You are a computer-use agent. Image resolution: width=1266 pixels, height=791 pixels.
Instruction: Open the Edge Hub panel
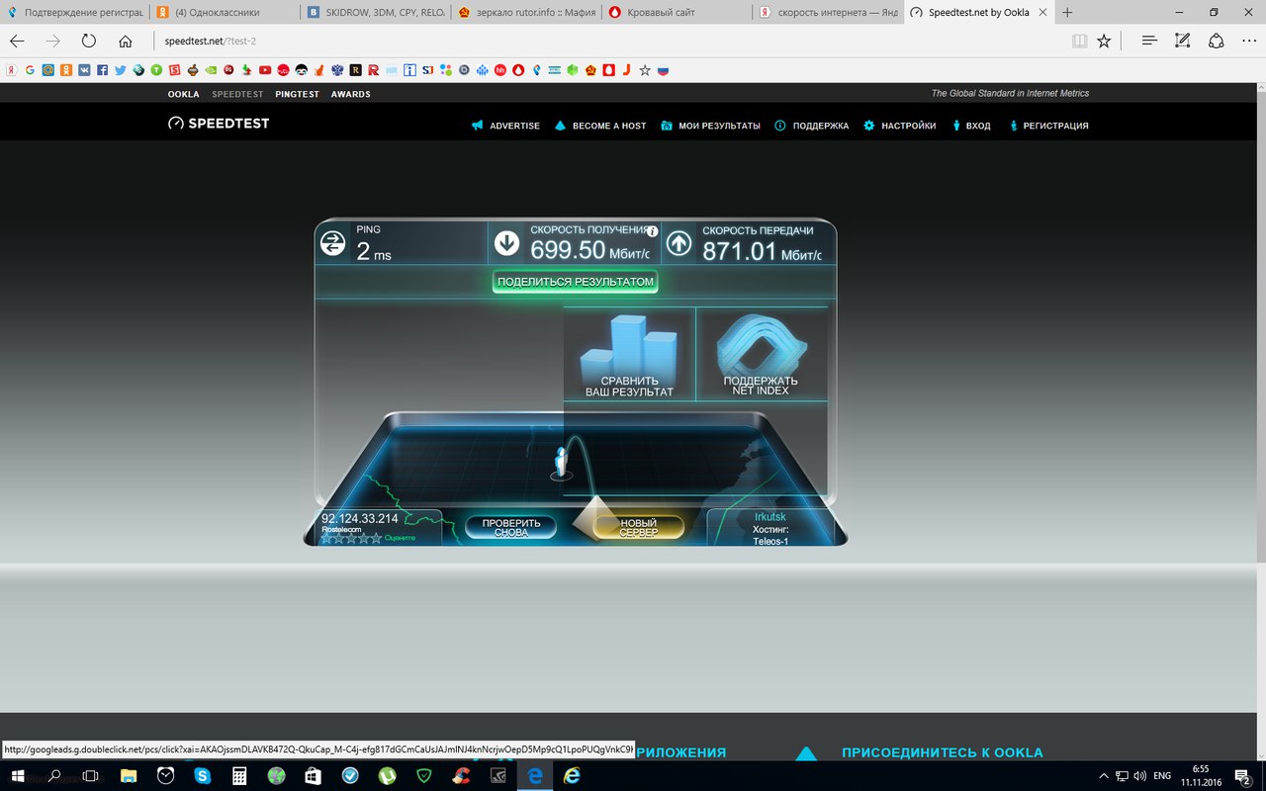pyautogui.click(x=1149, y=41)
